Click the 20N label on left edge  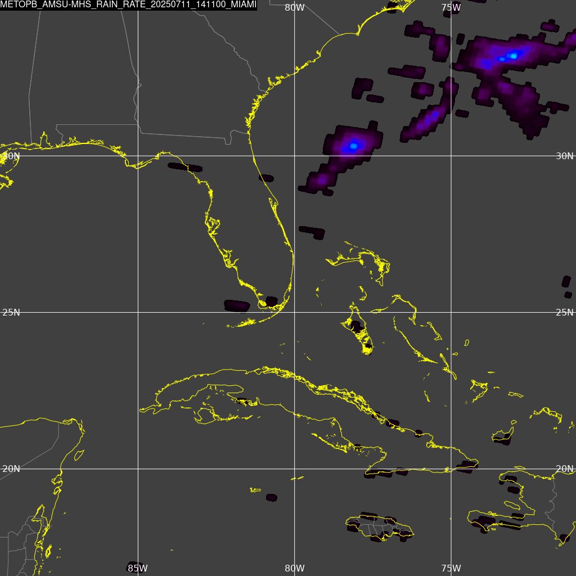click(x=11, y=469)
